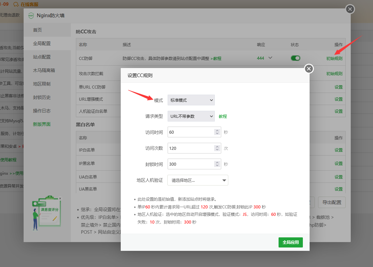Viewport: 373px width, 267px height.
Task: Click the WAF shield icon beside Nginx防火墙
Action: [31, 16]
